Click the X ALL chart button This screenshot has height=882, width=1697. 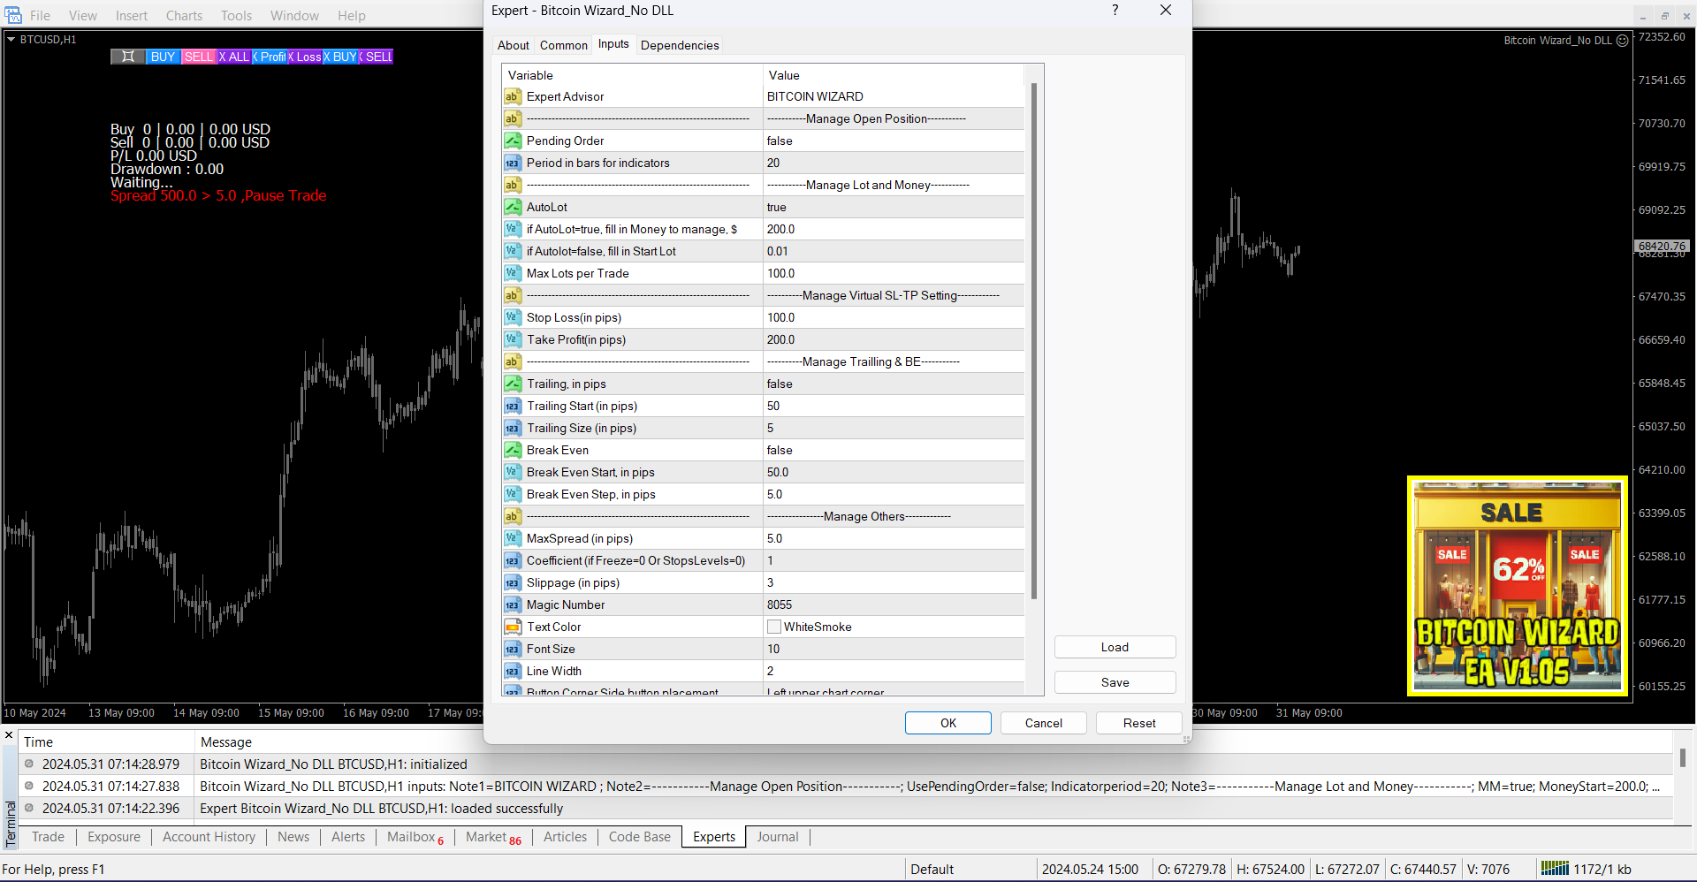[234, 57]
